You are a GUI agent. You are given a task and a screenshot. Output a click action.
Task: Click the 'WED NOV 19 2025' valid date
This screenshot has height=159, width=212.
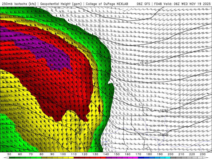(196, 4)
